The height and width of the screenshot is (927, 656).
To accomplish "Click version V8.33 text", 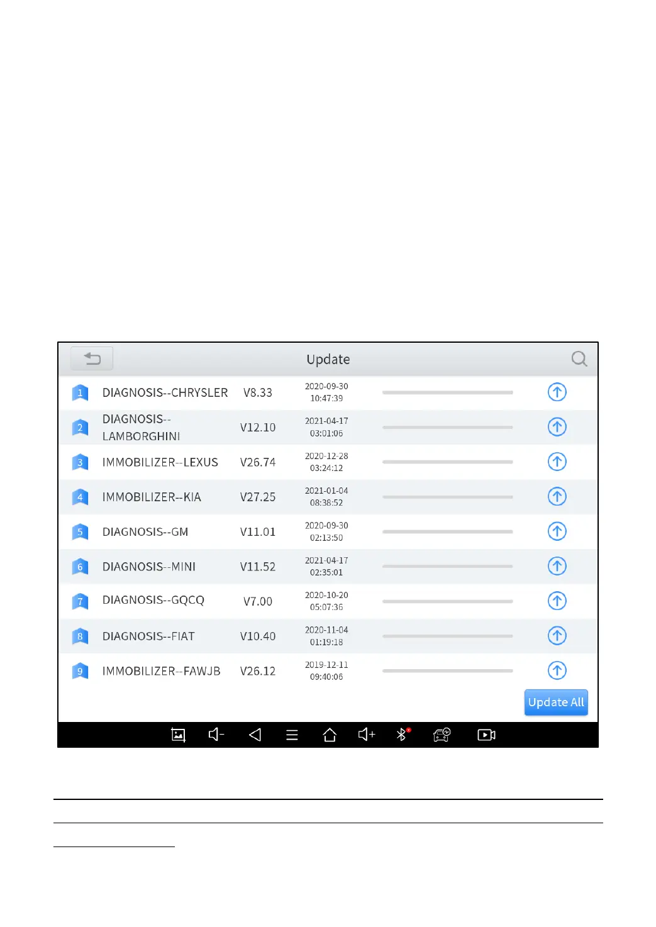I will pyautogui.click(x=258, y=392).
